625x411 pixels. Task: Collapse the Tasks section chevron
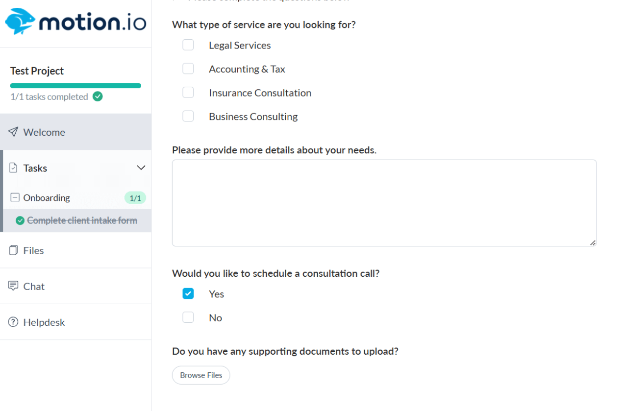[x=141, y=168]
